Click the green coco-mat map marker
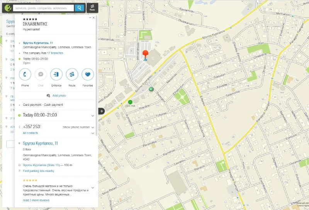The width and height of the screenshot is (309, 210). click(130, 102)
